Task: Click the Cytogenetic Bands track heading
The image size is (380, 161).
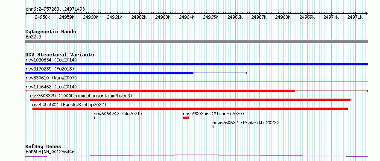Action: (x=51, y=32)
